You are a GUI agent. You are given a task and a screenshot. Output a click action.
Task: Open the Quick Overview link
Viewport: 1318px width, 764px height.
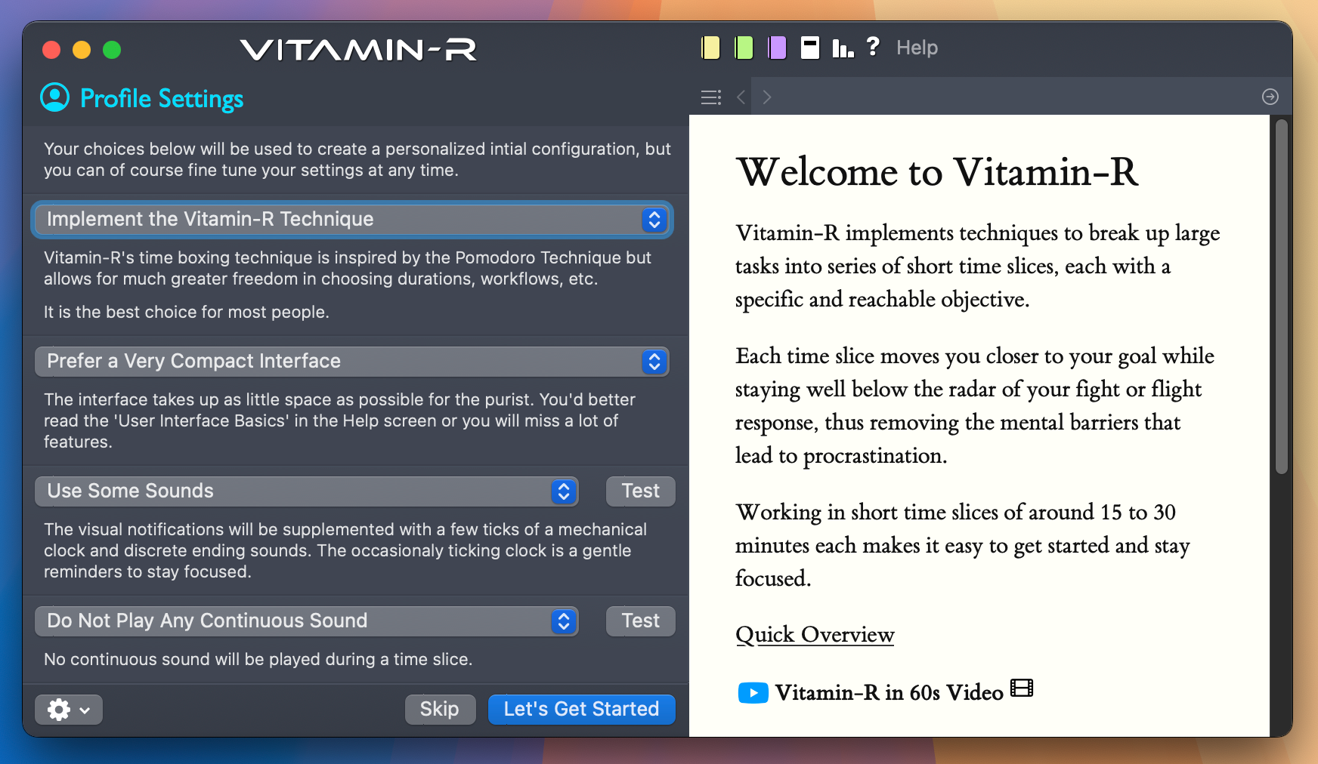coord(815,635)
